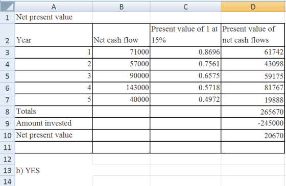Select cell with net cash flow 143000
The image size is (286, 186).
click(121, 88)
